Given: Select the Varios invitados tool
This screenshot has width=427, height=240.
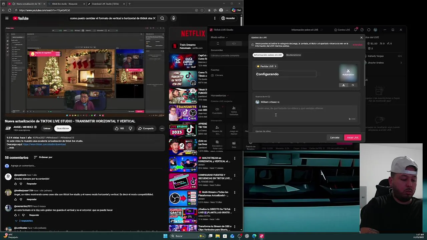Looking at the screenshot, I should point(234,111).
